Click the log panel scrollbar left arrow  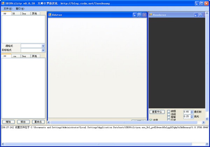(3, 144)
